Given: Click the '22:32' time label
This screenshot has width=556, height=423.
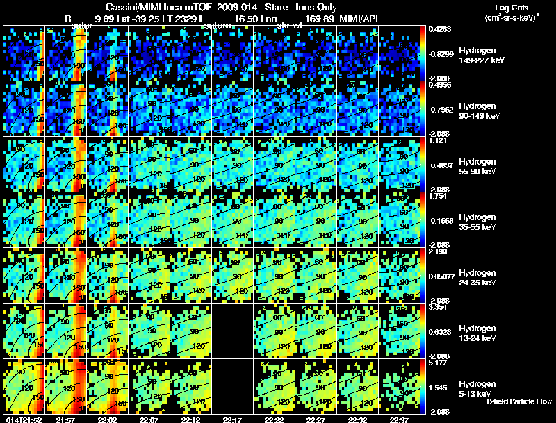Looking at the screenshot, I should [357, 420].
